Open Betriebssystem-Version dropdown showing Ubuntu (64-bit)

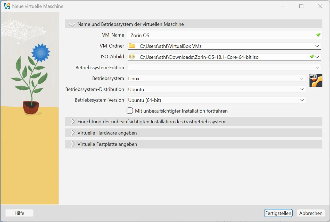pos(217,100)
